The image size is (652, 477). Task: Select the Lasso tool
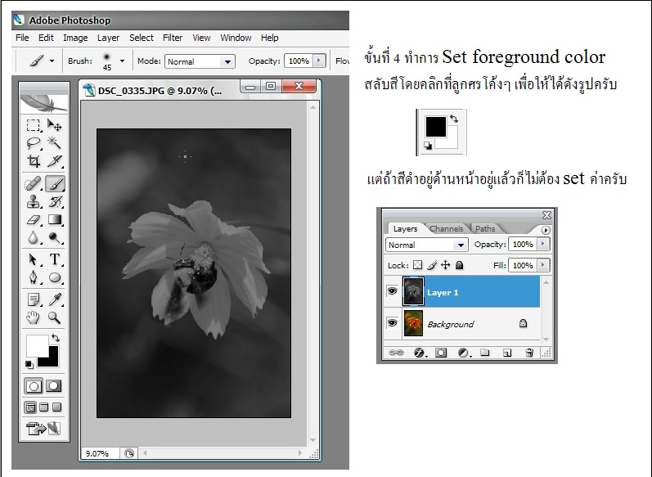pyautogui.click(x=34, y=142)
